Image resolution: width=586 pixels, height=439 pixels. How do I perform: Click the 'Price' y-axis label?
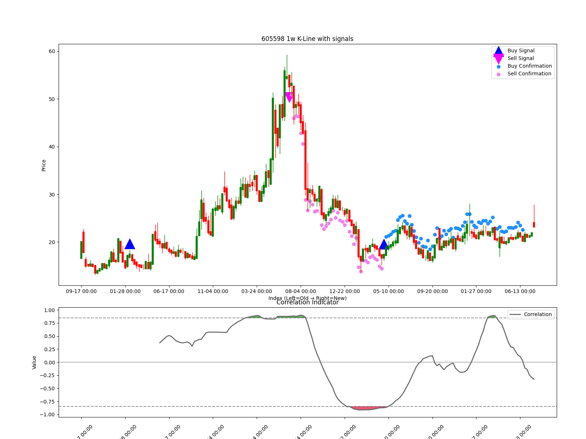(44, 165)
